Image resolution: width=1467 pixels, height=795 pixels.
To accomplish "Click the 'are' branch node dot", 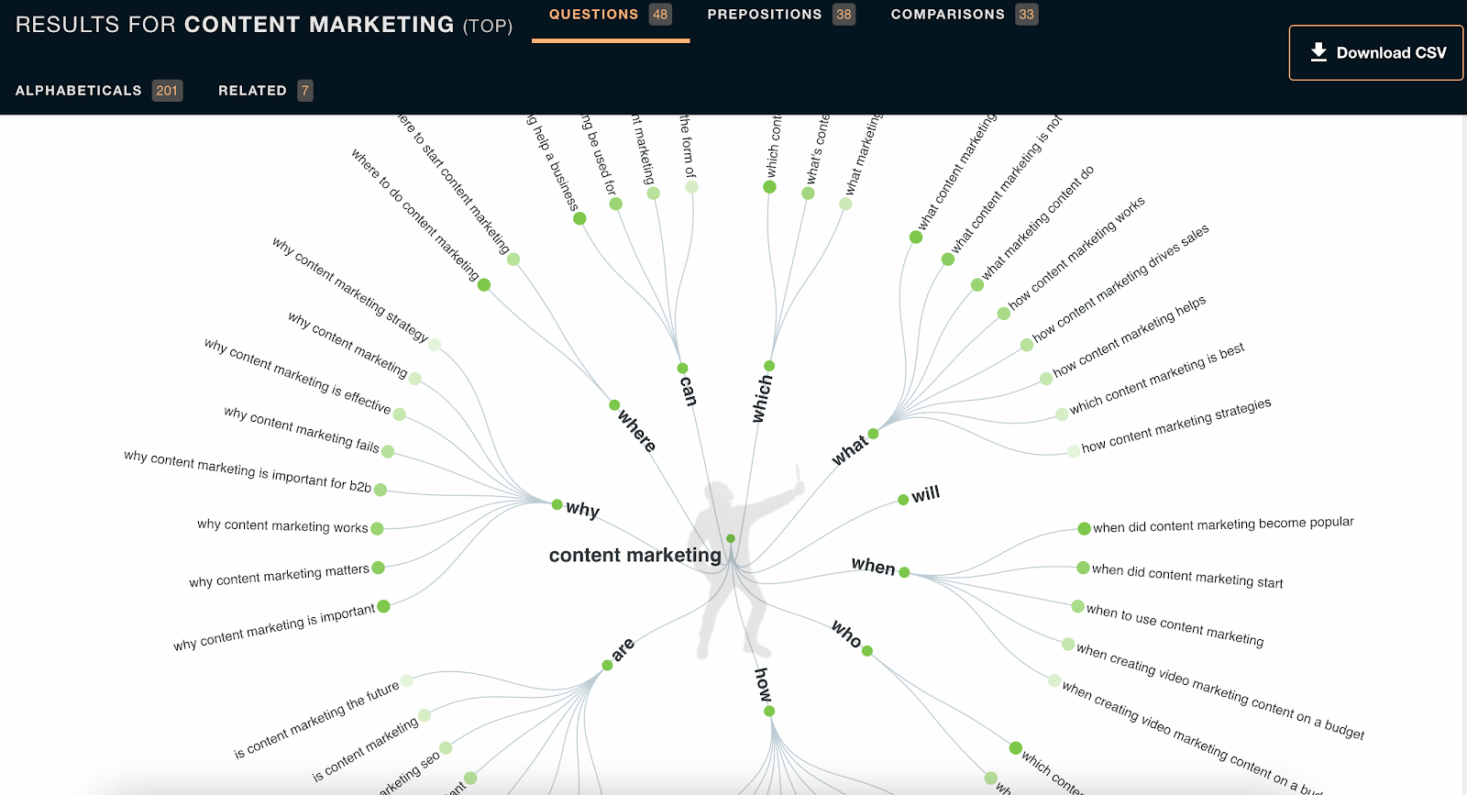I will (x=607, y=665).
